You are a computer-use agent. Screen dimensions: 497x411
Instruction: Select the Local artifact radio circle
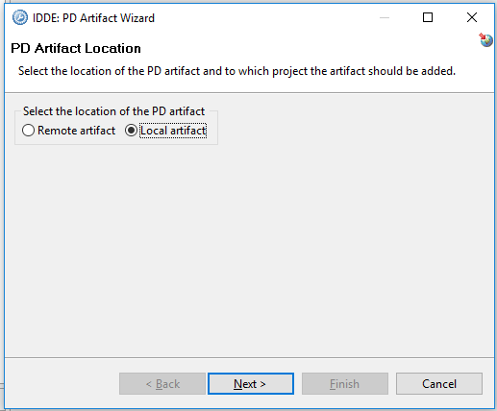tap(131, 131)
